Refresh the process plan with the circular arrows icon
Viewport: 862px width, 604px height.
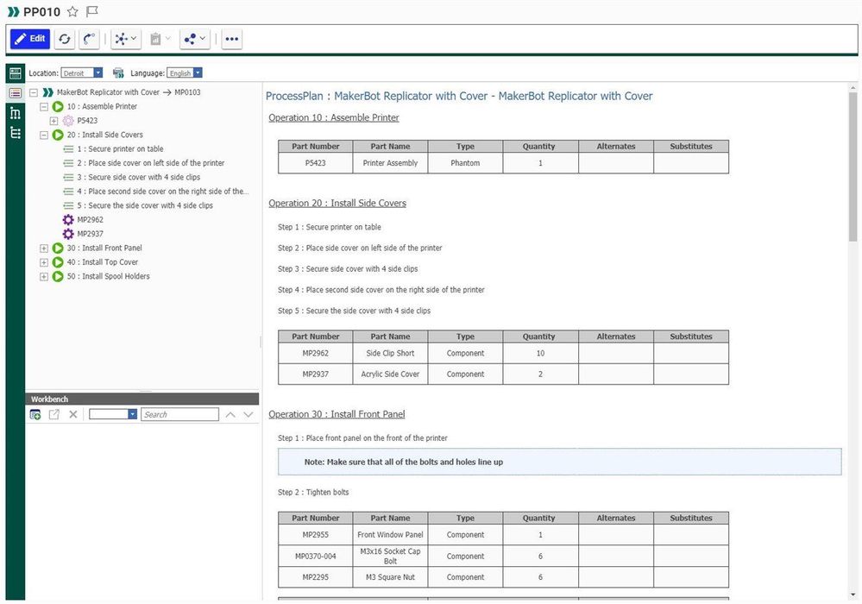pos(65,39)
